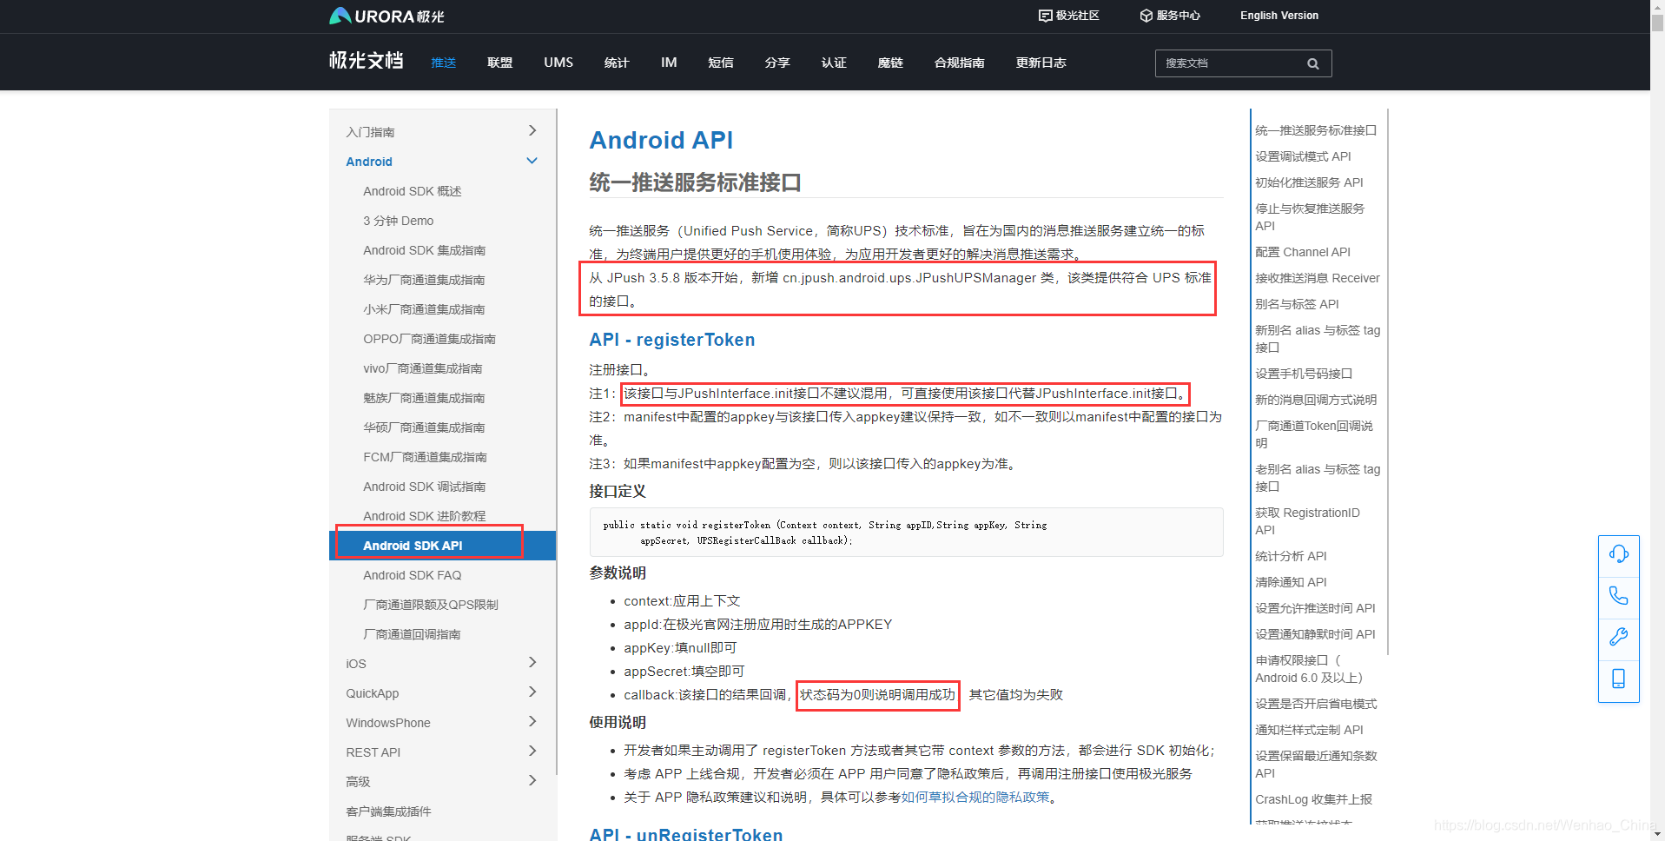Click the customer service headset icon
This screenshot has width=1665, height=841.
[1618, 554]
